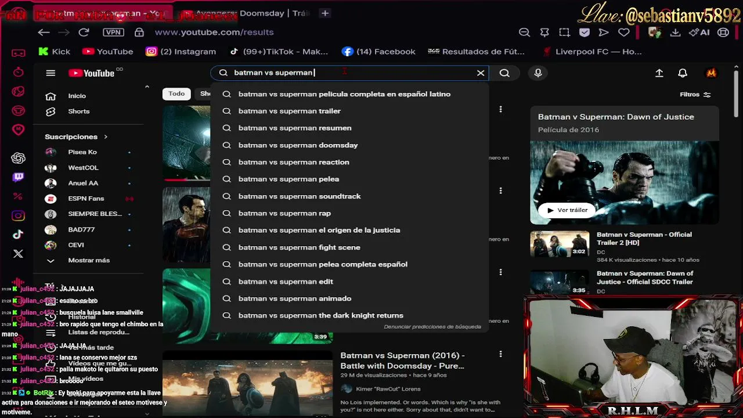Open the Filtros search filters
This screenshot has width=743, height=418.
695,95
